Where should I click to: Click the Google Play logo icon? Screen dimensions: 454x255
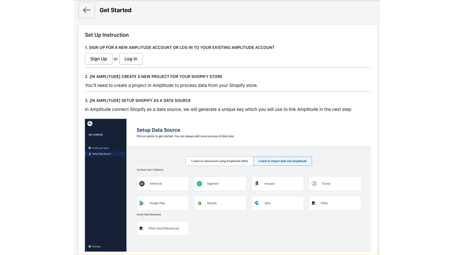142,203
